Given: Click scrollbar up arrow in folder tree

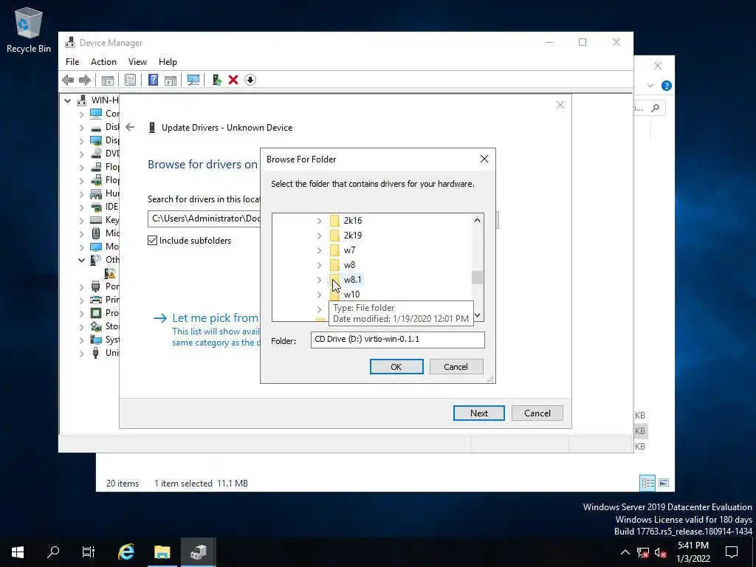Looking at the screenshot, I should click(477, 220).
